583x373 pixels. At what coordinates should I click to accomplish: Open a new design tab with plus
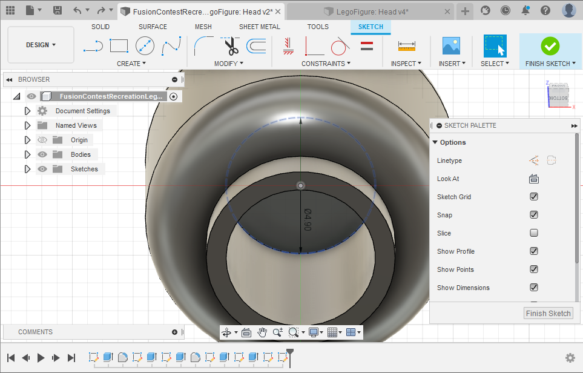tap(465, 12)
